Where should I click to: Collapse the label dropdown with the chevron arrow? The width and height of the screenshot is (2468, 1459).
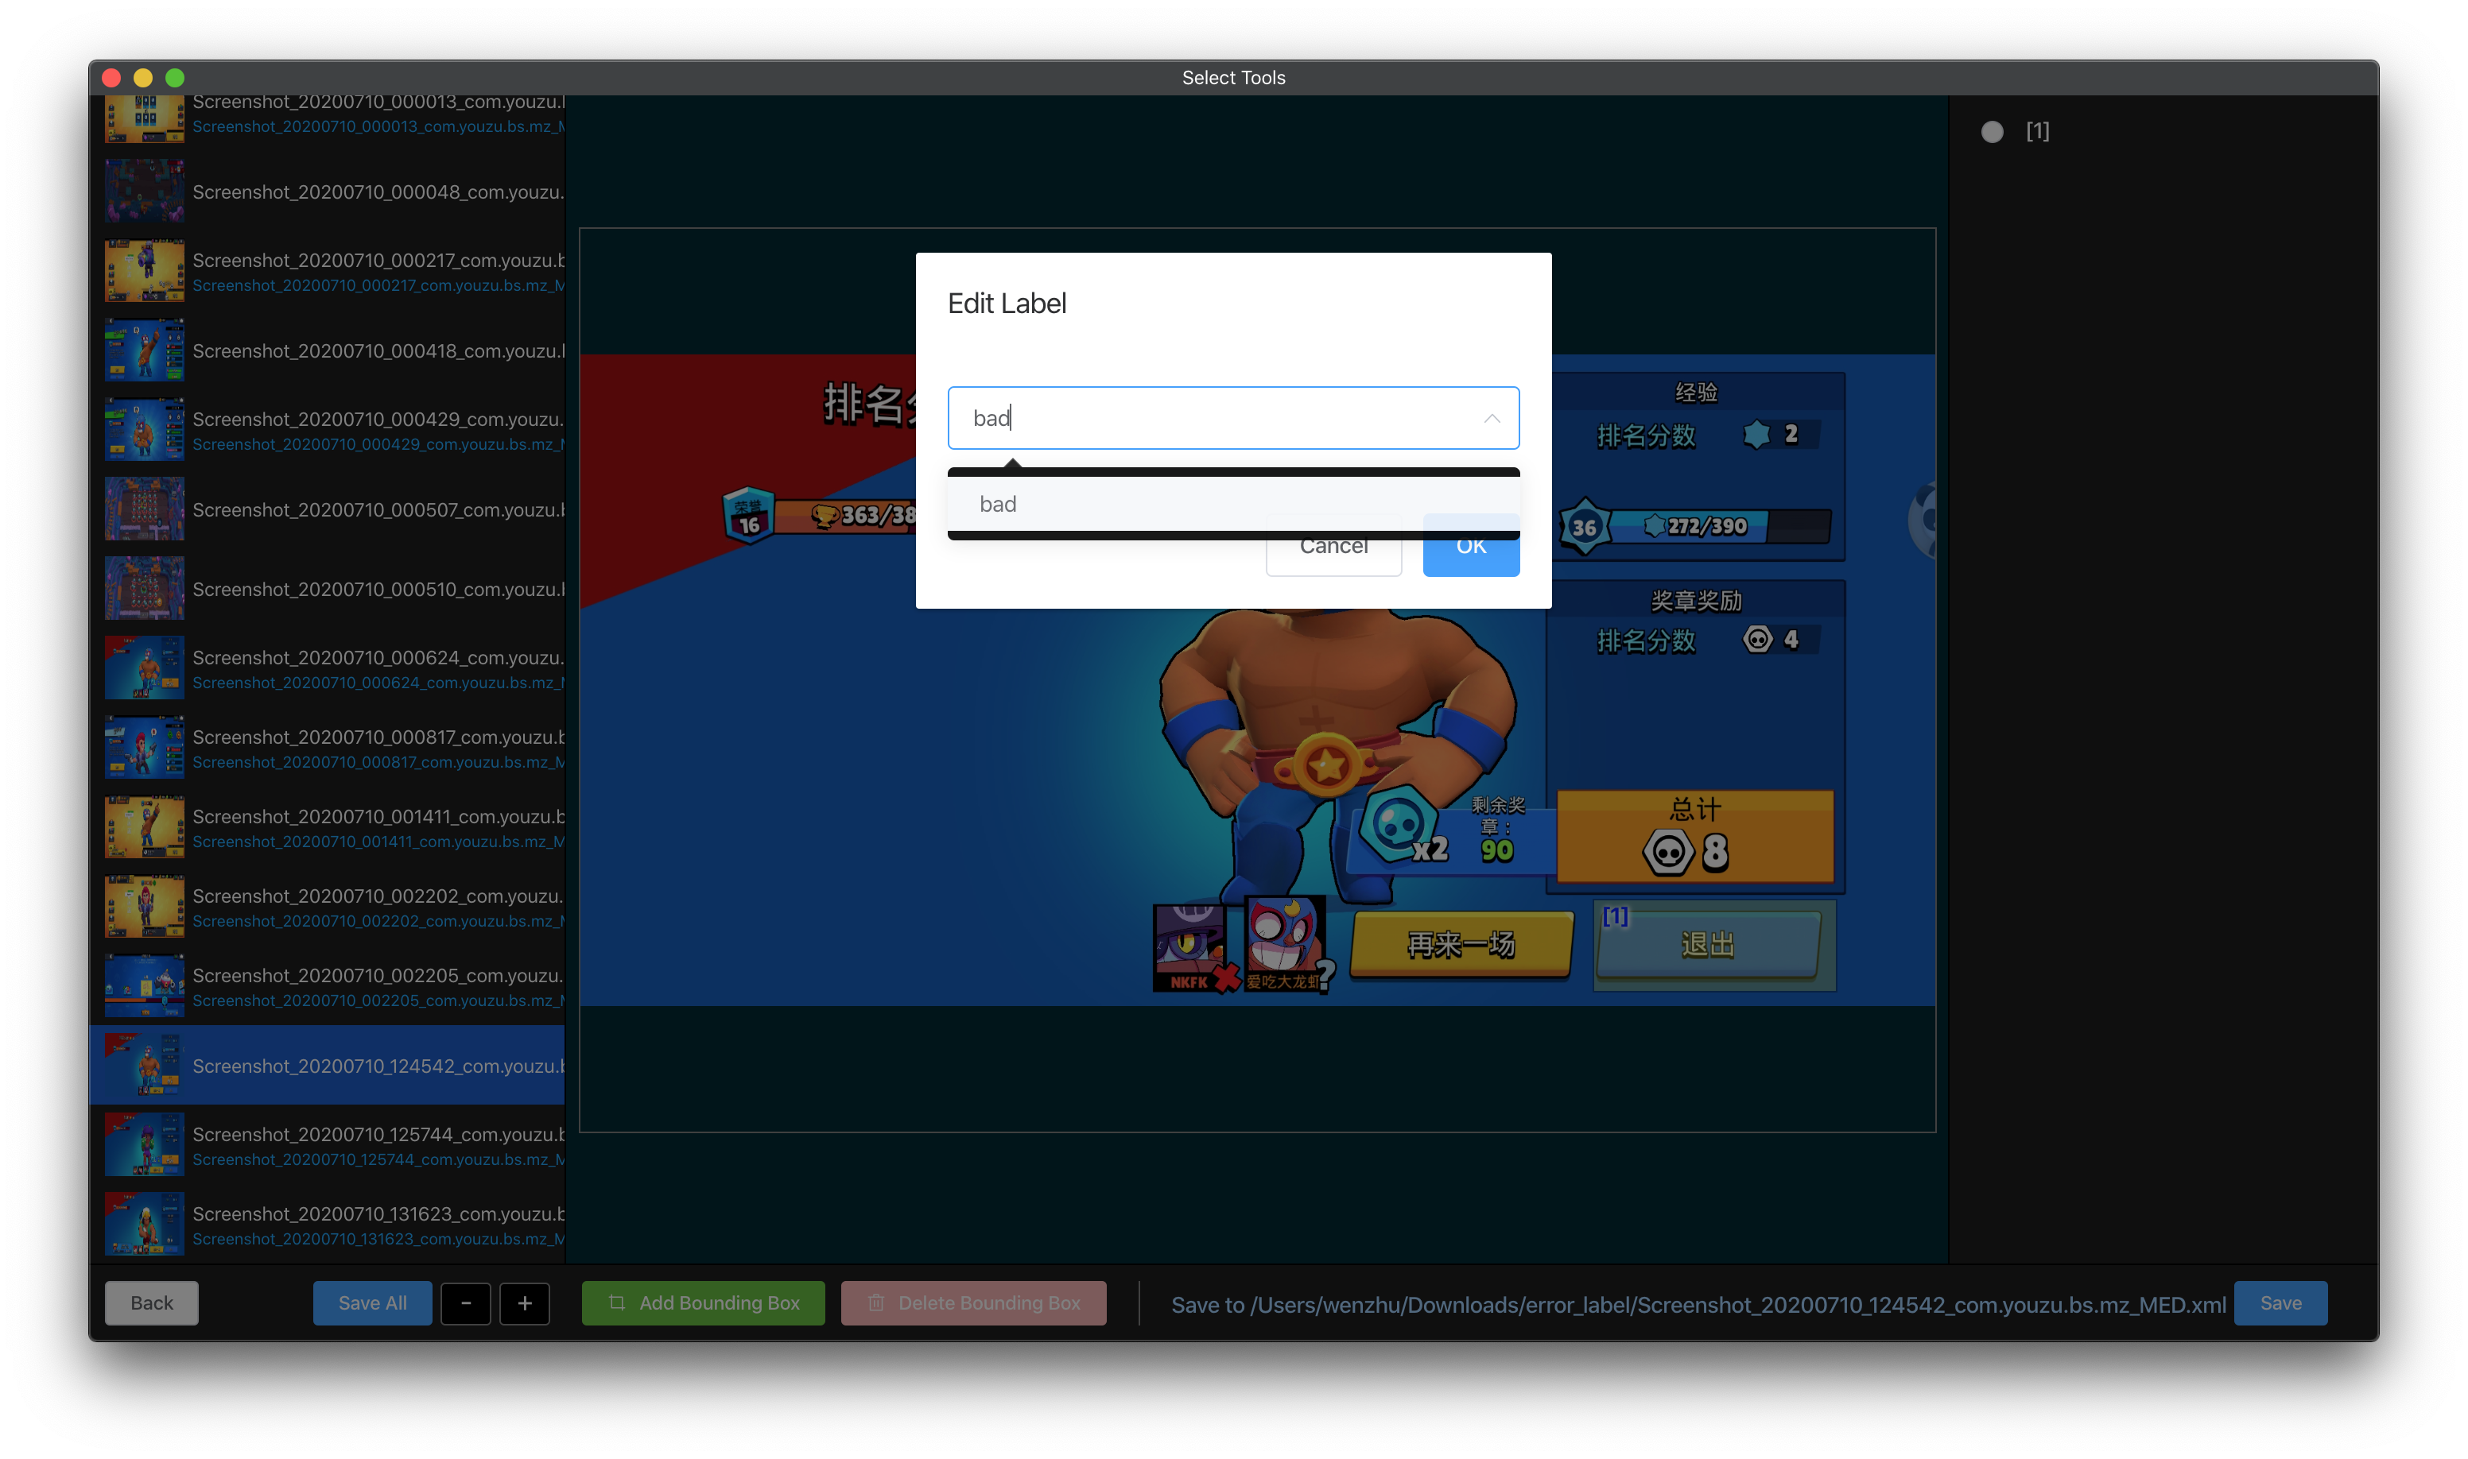point(1492,419)
